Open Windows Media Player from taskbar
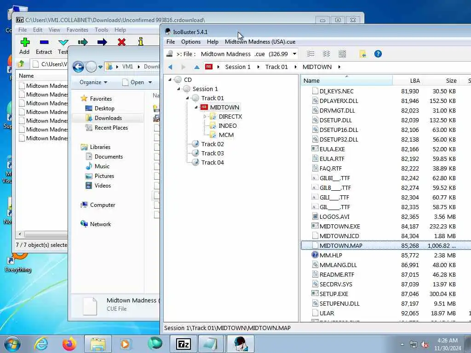 [x=126, y=344]
